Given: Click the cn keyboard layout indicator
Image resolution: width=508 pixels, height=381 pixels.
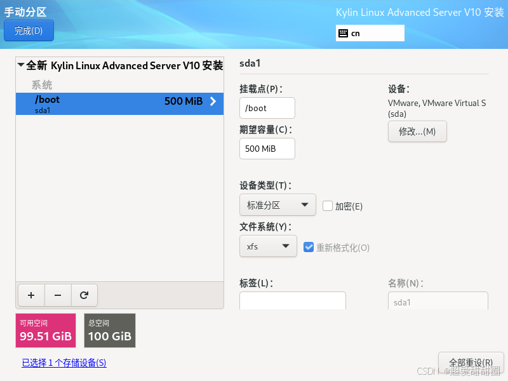Looking at the screenshot, I should click(370, 33).
